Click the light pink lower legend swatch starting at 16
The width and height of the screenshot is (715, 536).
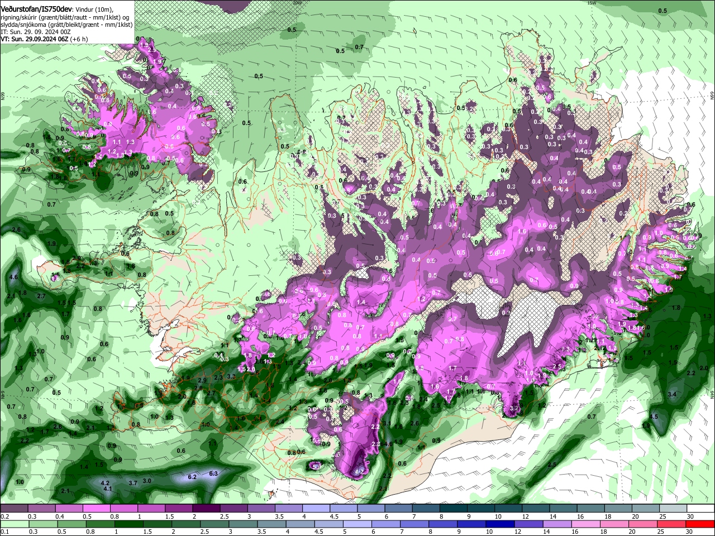(x=586, y=524)
